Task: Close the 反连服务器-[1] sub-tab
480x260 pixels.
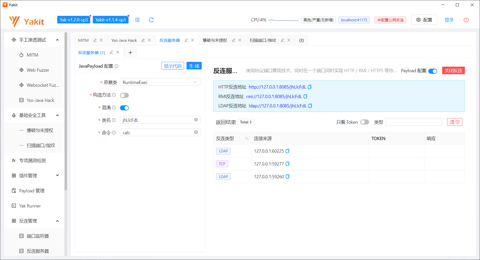Action: 117,52
